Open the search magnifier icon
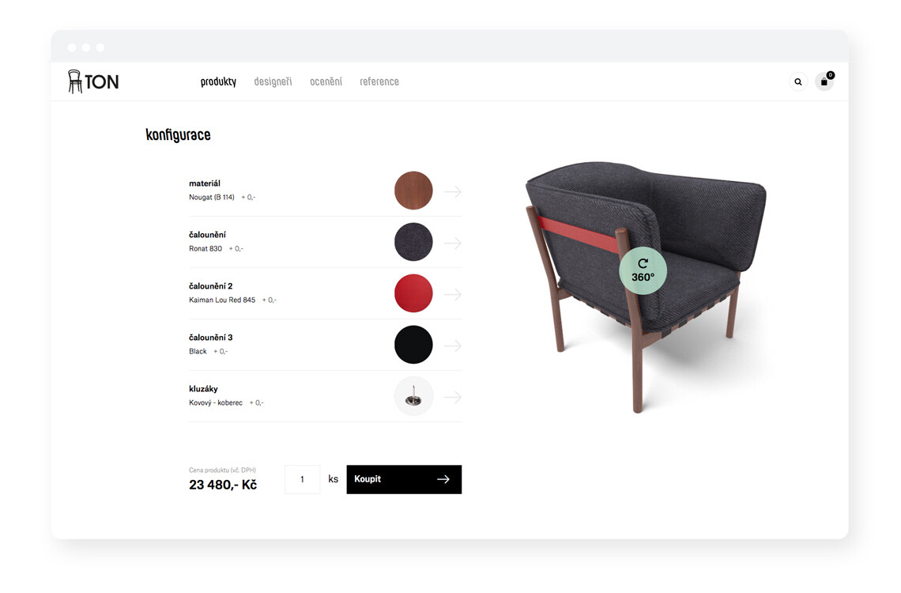901x593 pixels. (x=797, y=81)
